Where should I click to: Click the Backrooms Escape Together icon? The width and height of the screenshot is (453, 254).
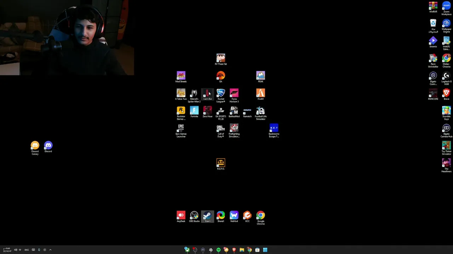274,131
